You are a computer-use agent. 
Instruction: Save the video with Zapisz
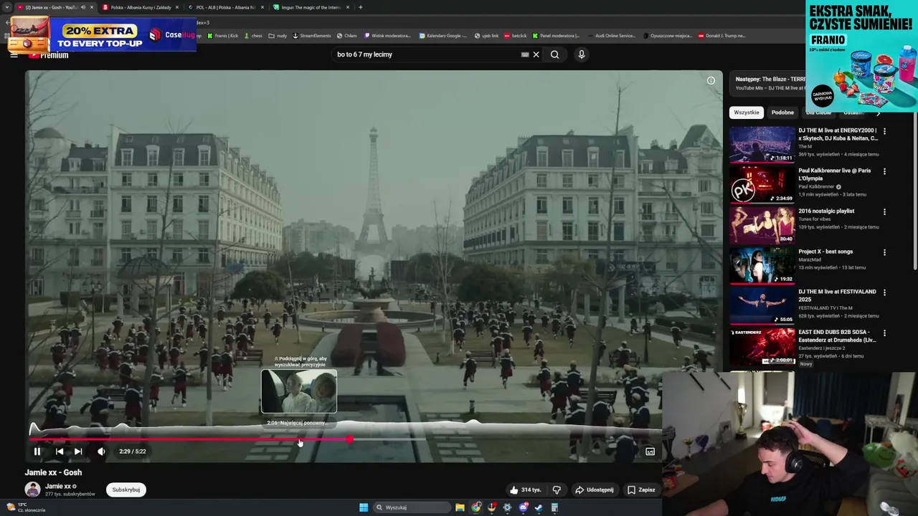coord(641,490)
